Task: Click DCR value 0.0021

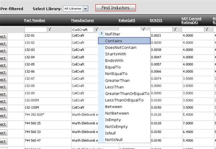Action: pos(156,35)
